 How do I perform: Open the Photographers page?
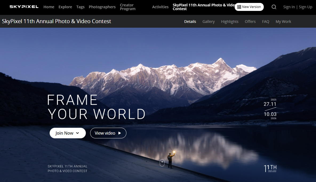(102, 7)
